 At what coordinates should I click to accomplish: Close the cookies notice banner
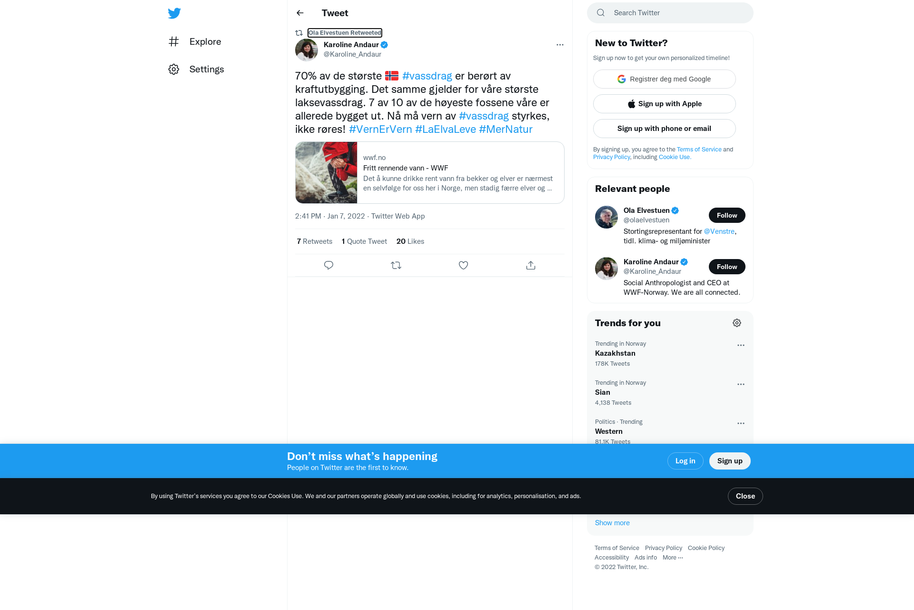(x=745, y=496)
